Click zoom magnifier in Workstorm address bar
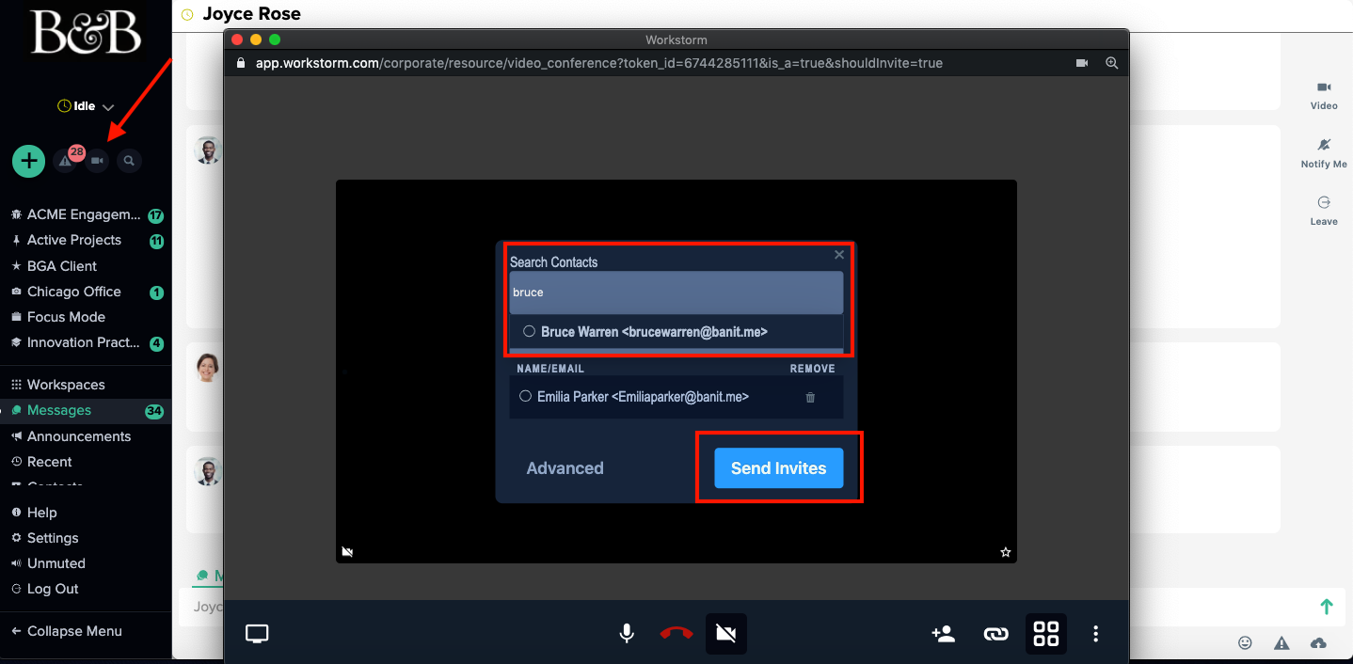Screen dimensions: 1353x664 pyautogui.click(x=1112, y=63)
